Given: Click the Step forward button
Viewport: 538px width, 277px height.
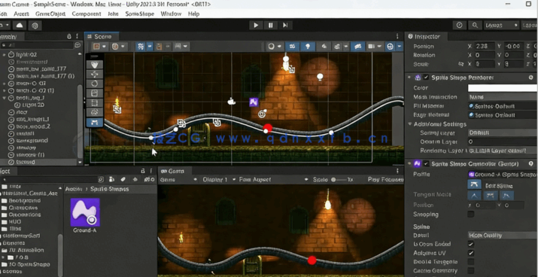Looking at the screenshot, I should tap(285, 25).
